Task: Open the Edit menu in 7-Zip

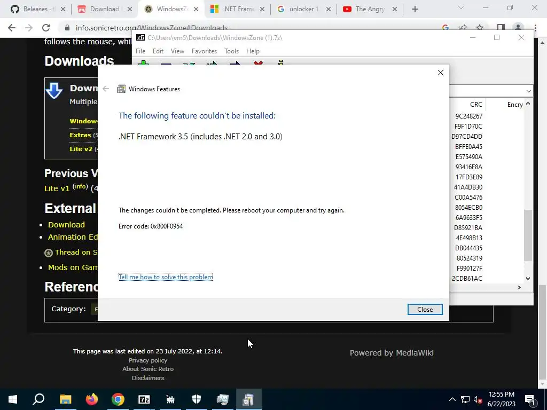Action: (x=158, y=51)
